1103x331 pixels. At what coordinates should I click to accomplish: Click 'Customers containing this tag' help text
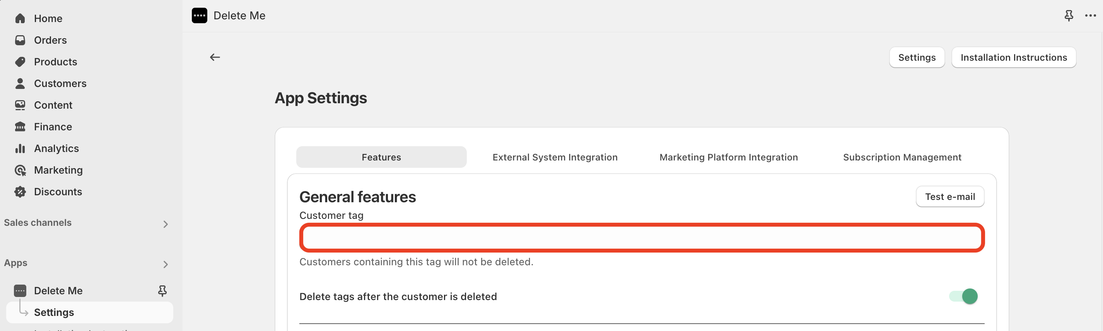click(416, 262)
